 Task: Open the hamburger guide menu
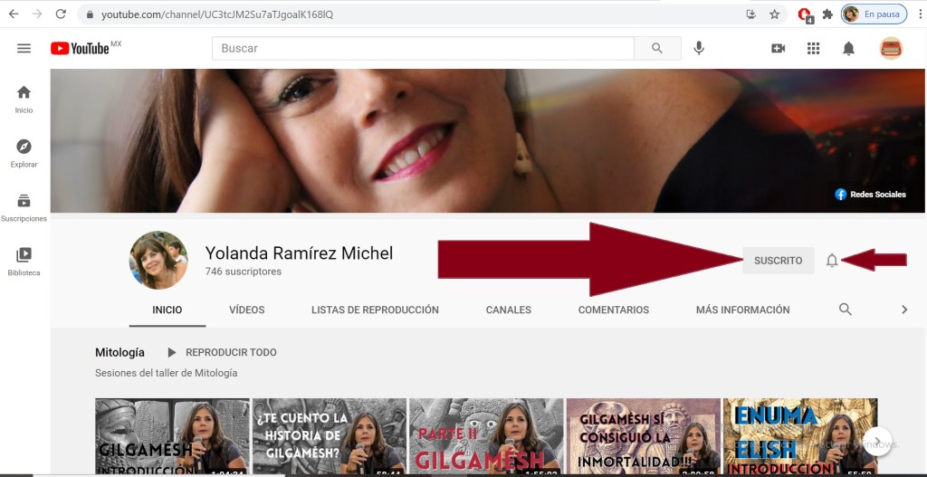pos(24,48)
